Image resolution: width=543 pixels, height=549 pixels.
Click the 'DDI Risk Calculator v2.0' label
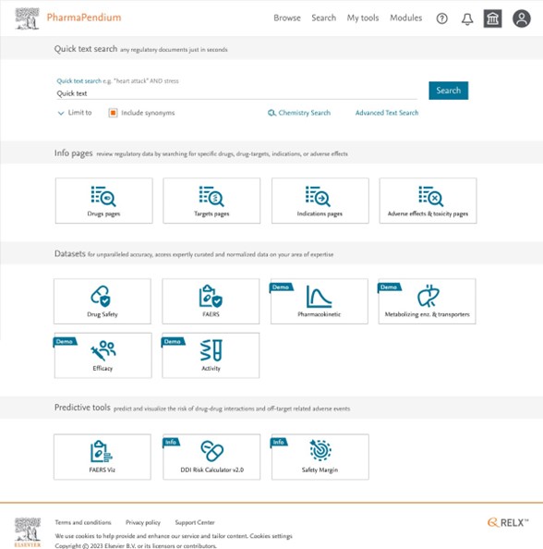[212, 470]
